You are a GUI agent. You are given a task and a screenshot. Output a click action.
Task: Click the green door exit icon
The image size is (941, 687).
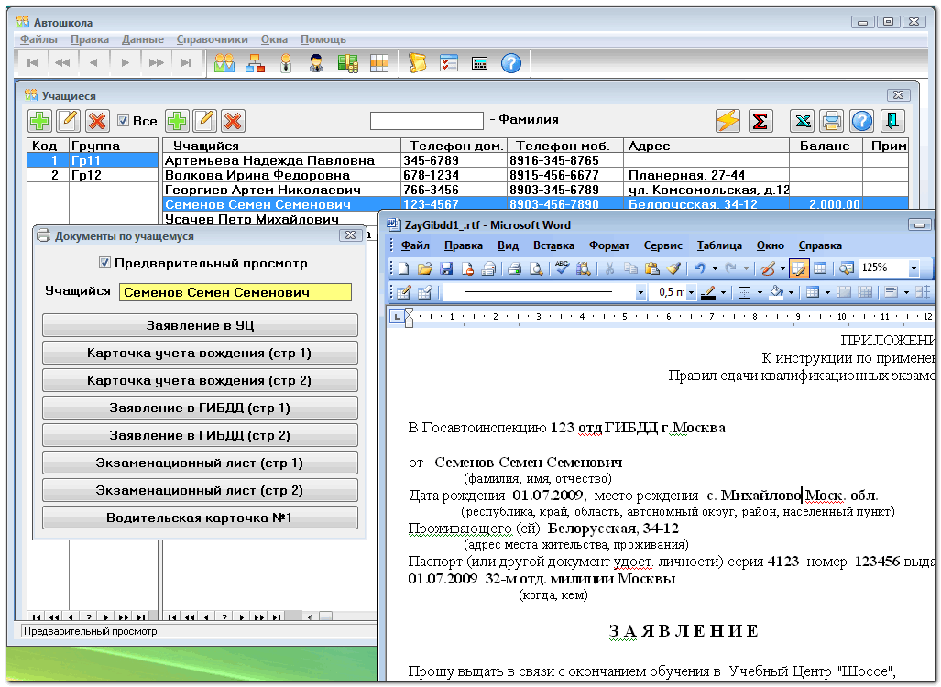[892, 121]
